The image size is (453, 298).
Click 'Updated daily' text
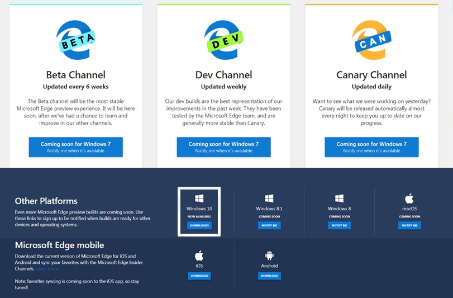click(x=371, y=87)
